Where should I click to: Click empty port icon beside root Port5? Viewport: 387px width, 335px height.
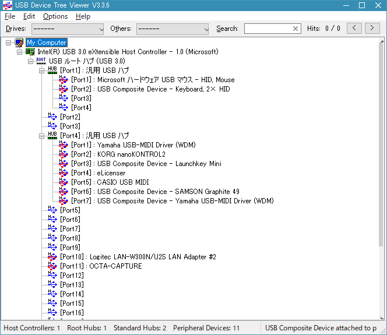click(x=52, y=210)
